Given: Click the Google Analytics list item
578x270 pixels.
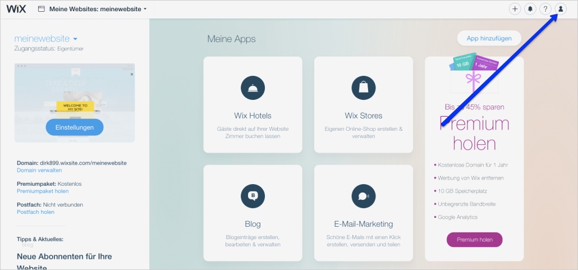Looking at the screenshot, I should point(457,217).
